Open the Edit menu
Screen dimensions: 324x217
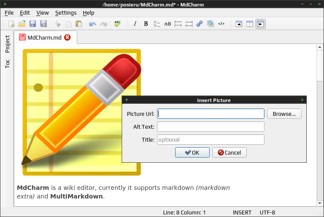pos(25,13)
